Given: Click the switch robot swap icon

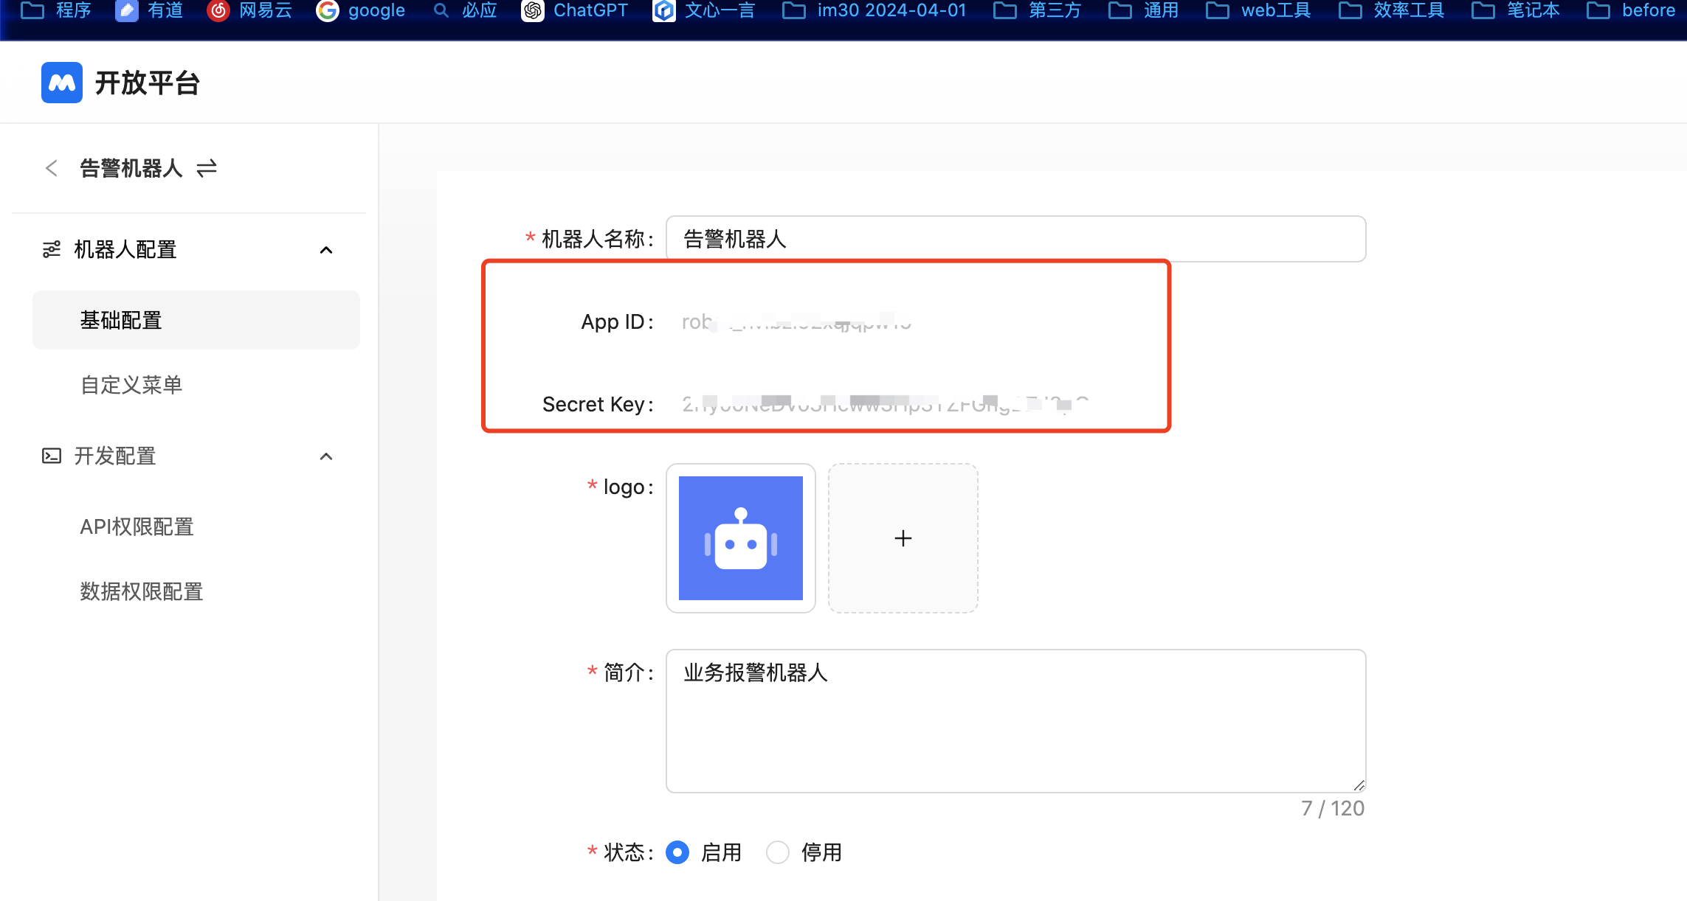Looking at the screenshot, I should tap(207, 168).
